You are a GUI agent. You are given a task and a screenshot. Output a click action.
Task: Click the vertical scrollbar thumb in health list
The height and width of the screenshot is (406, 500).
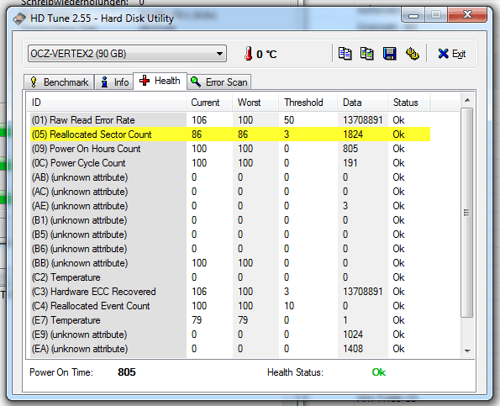(x=467, y=213)
